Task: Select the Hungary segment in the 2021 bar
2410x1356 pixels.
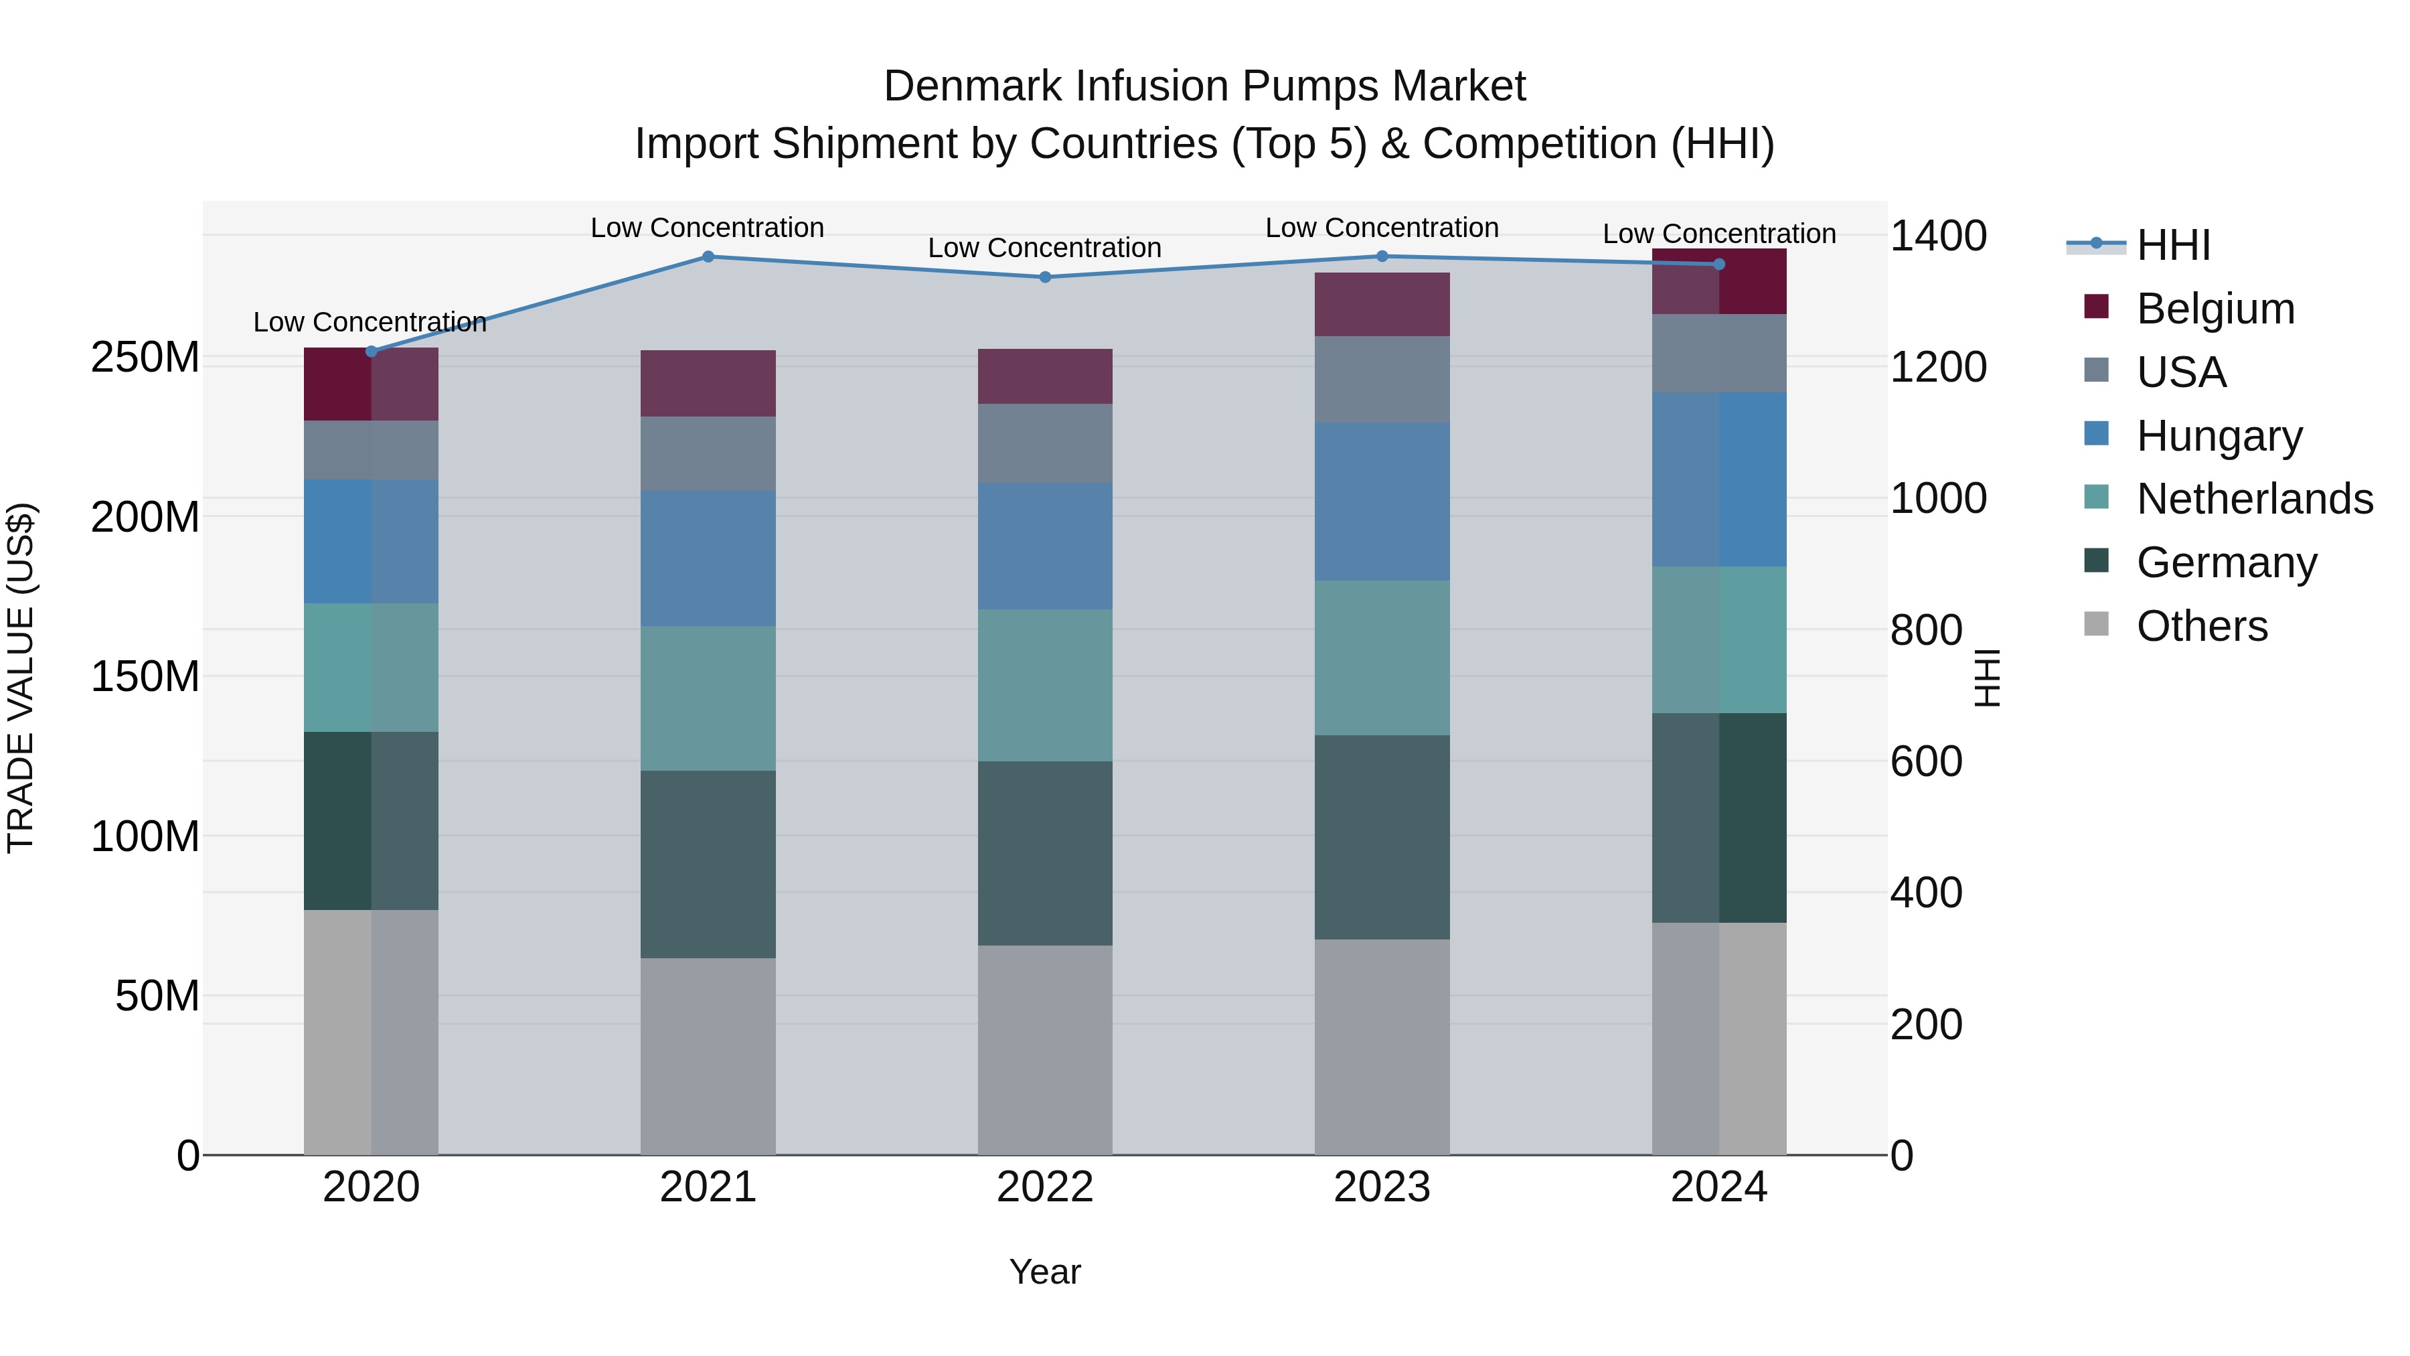Action: coord(708,558)
